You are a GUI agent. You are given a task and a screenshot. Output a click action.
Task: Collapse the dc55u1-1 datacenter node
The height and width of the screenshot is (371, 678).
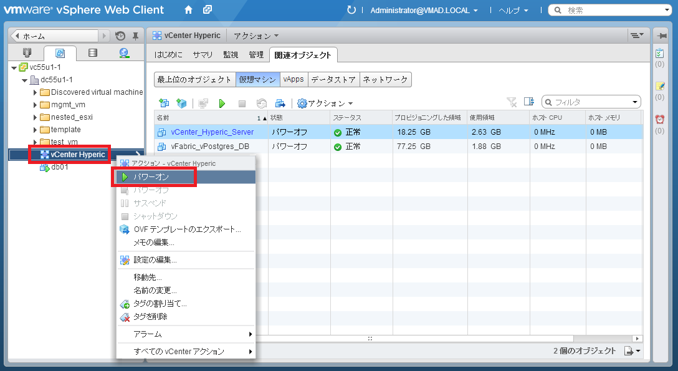pyautogui.click(x=25, y=80)
